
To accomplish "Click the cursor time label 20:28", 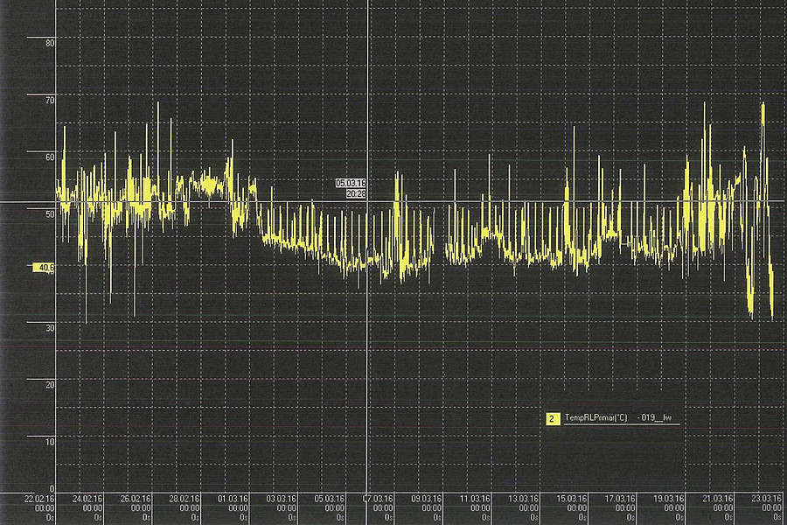I will coord(356,193).
